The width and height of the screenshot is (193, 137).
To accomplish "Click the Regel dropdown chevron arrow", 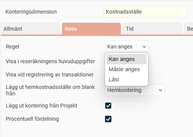I will pos(144,47).
